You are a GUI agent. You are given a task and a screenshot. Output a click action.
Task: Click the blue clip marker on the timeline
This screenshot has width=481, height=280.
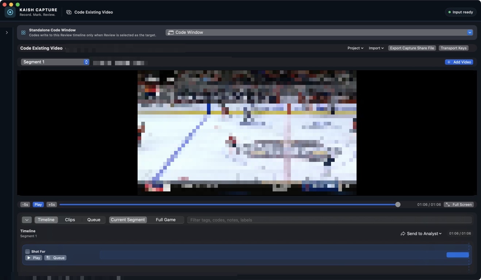[x=458, y=255]
